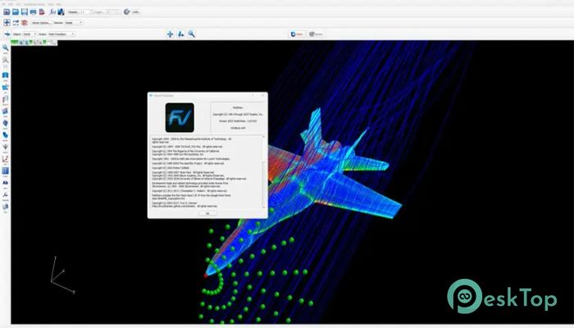
Task: Click the Viewer Options button
Action: point(41,23)
